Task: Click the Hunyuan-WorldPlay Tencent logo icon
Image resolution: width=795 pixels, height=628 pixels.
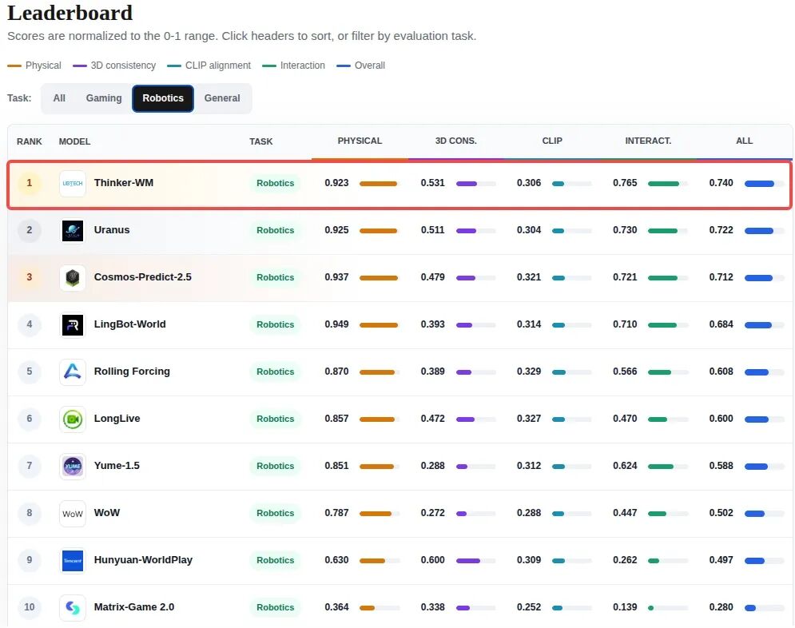Action: [73, 560]
